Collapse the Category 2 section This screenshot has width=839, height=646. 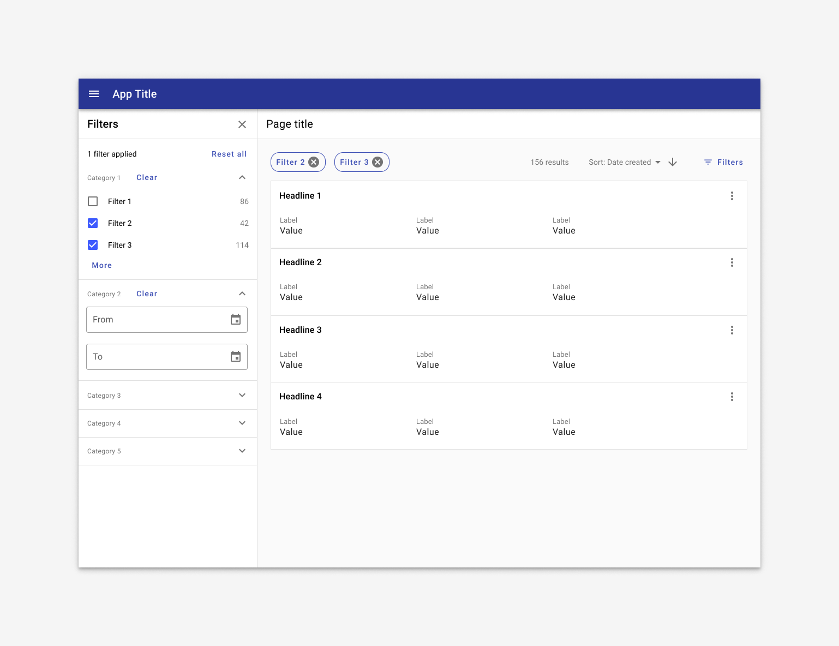pyautogui.click(x=242, y=294)
